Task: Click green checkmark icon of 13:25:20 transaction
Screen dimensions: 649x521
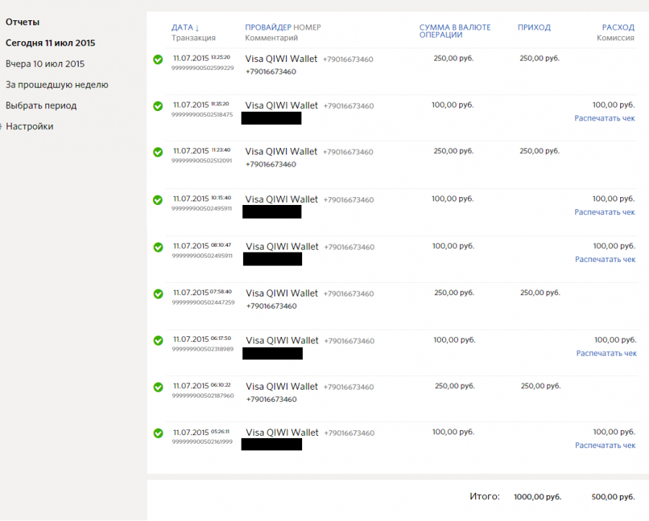Action: (x=158, y=59)
